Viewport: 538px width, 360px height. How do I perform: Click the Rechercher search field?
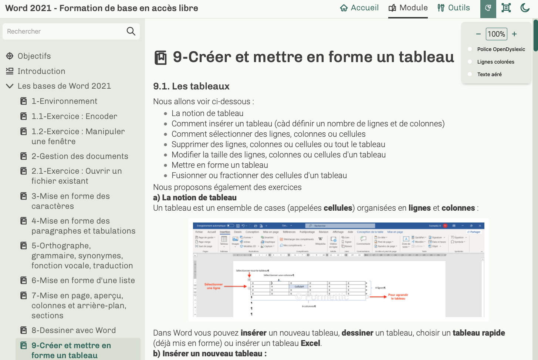point(71,31)
